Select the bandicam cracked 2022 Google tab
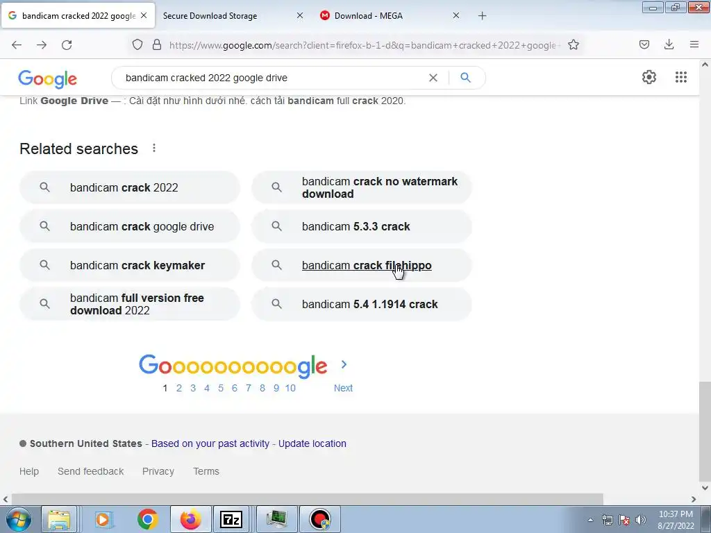Image resolution: width=711 pixels, height=533 pixels. click(78, 16)
